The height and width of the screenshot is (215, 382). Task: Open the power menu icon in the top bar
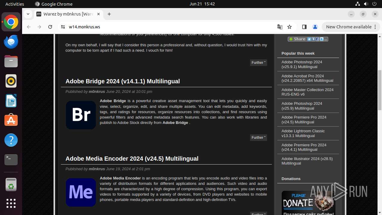coord(374,4)
